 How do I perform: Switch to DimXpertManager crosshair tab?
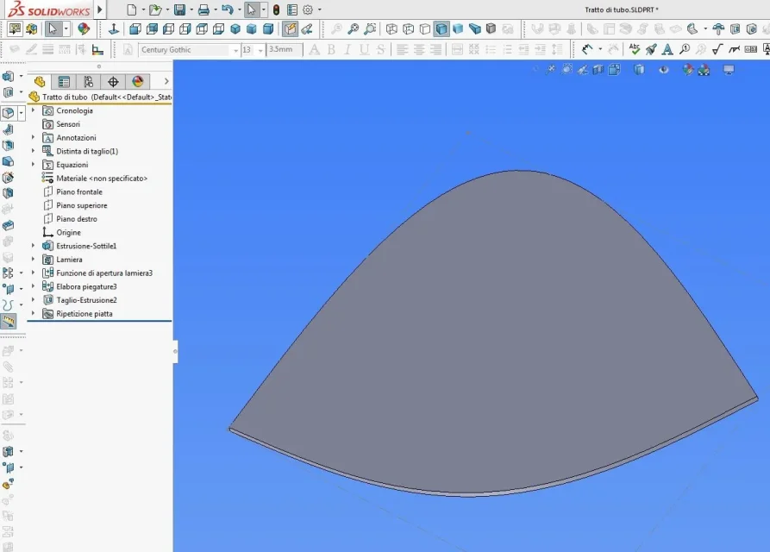pos(113,82)
